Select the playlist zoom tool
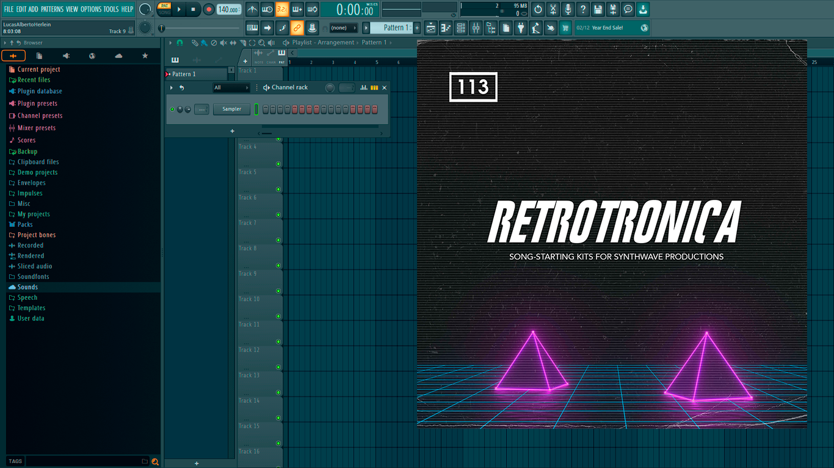 click(261, 43)
